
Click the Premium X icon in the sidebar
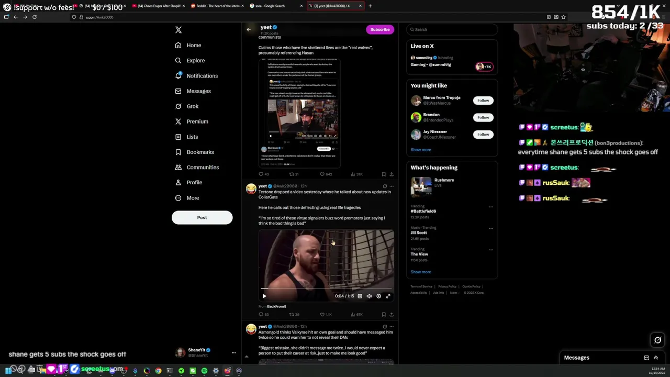pos(178,121)
